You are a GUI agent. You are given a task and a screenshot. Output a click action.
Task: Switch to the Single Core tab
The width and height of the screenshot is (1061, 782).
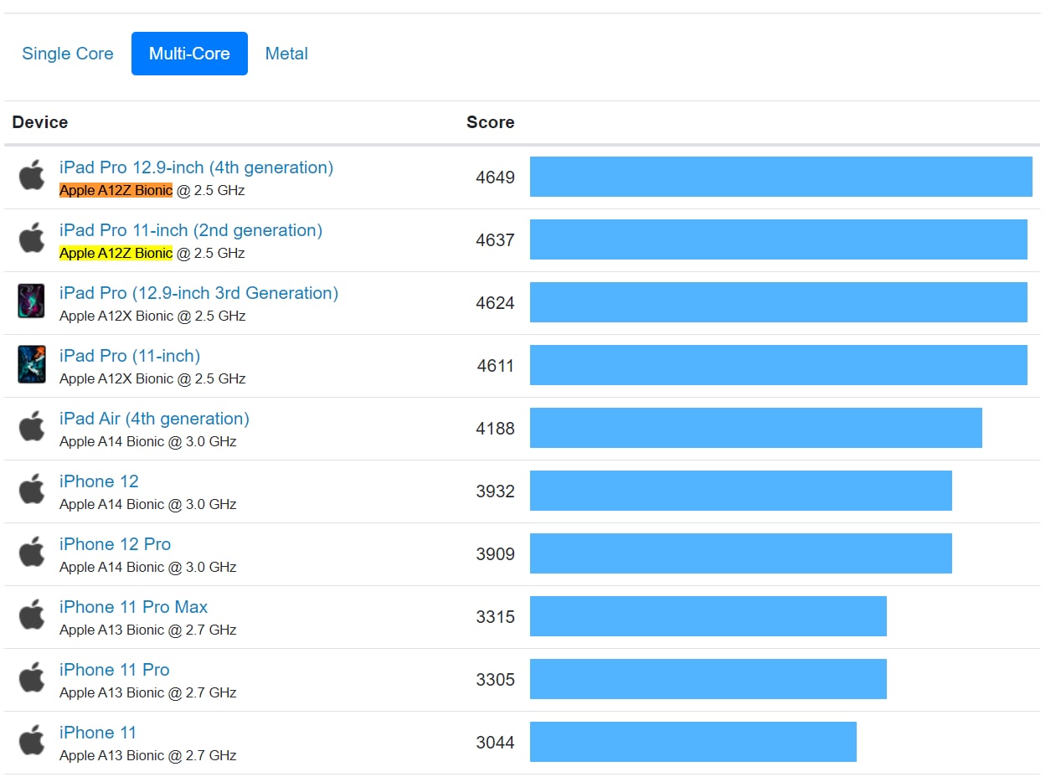tap(68, 54)
